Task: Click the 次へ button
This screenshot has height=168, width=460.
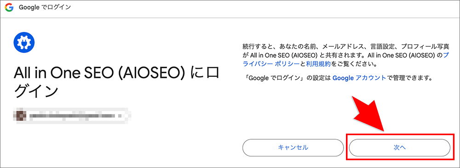Action: [399, 147]
